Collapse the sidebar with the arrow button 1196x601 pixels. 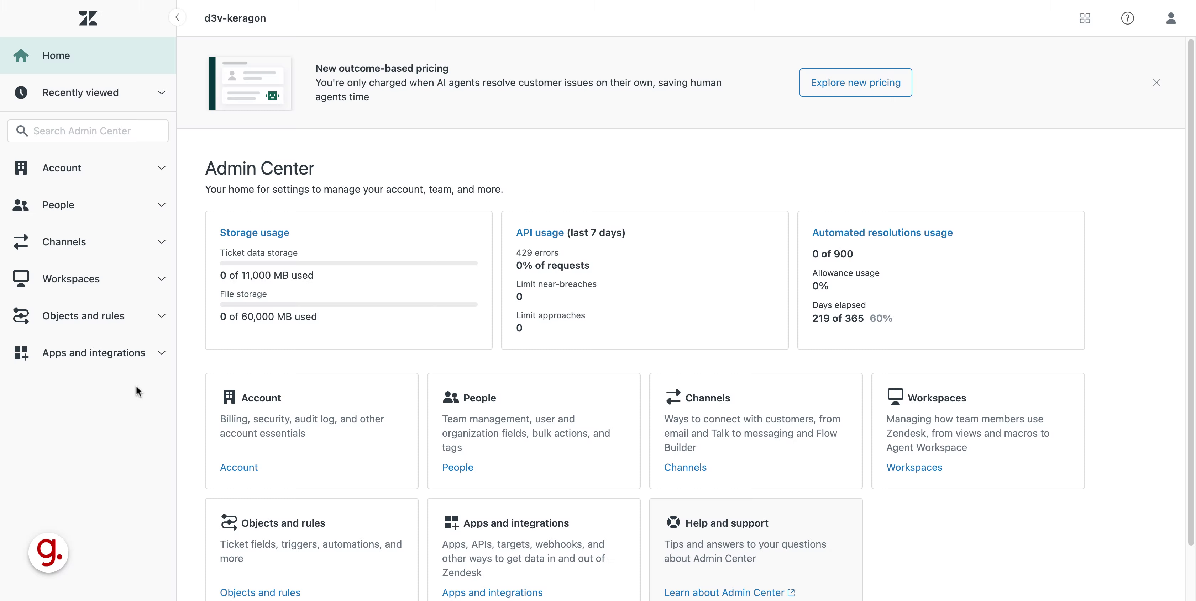(177, 18)
